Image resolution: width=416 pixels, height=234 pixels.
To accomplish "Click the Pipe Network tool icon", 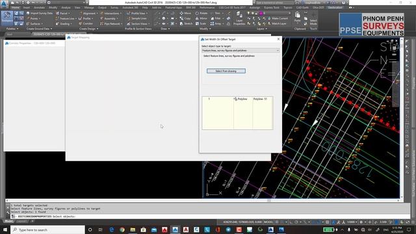I will 101,23.
